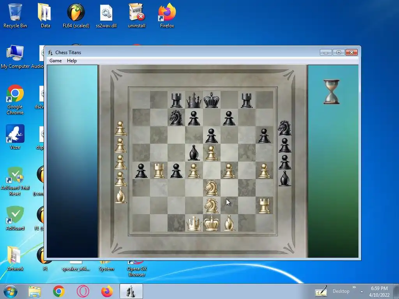This screenshot has width=399, height=299.
Task: Select the black pawn on c4
Action: pyautogui.click(x=176, y=171)
